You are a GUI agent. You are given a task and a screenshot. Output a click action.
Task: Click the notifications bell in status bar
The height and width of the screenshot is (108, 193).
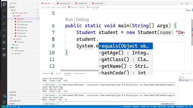pyautogui.click(x=190, y=107)
